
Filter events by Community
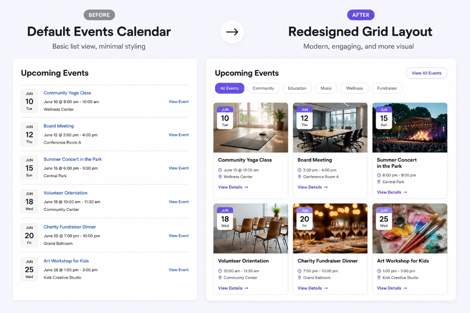[263, 88]
